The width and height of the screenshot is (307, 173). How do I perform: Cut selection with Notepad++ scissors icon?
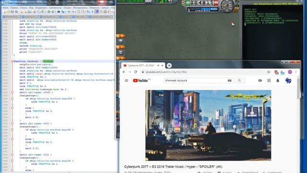(35, 12)
